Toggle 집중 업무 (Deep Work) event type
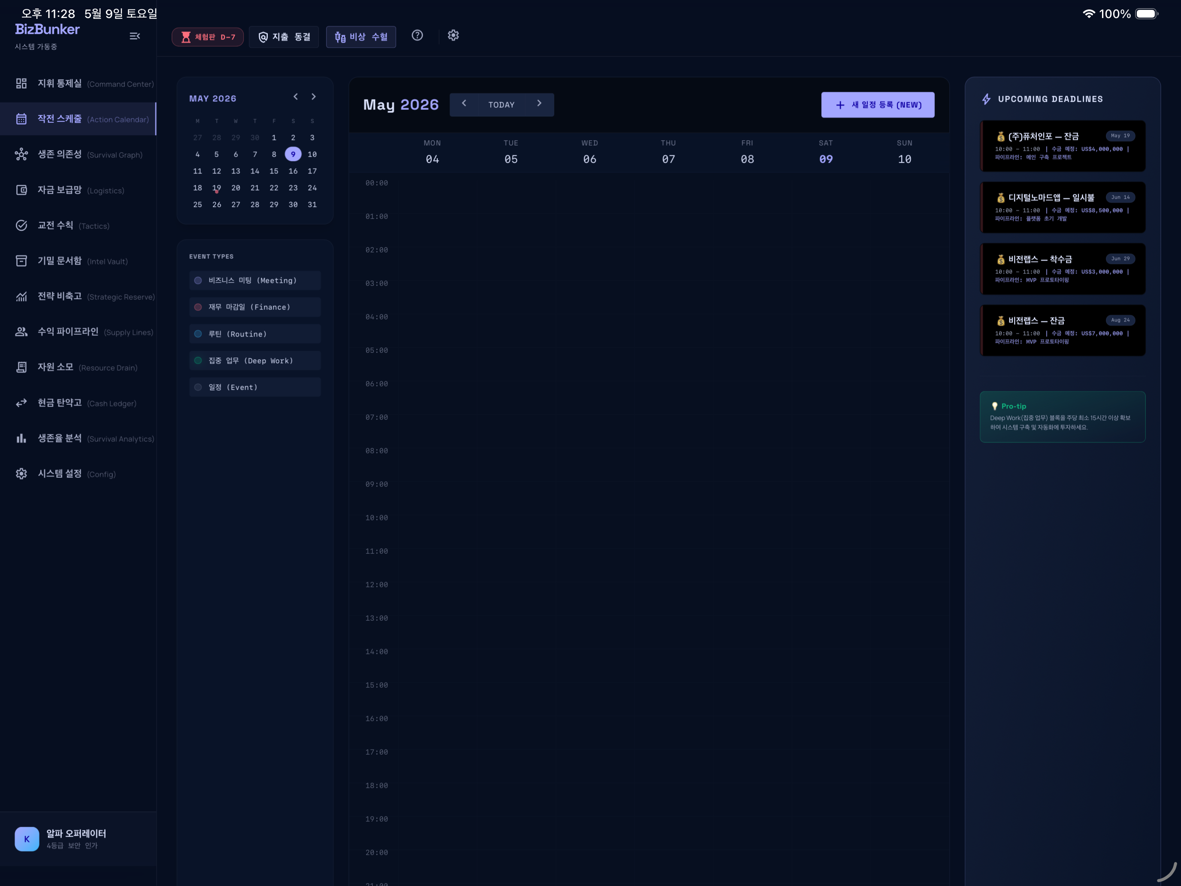Viewport: 1181px width, 886px height. [254, 361]
